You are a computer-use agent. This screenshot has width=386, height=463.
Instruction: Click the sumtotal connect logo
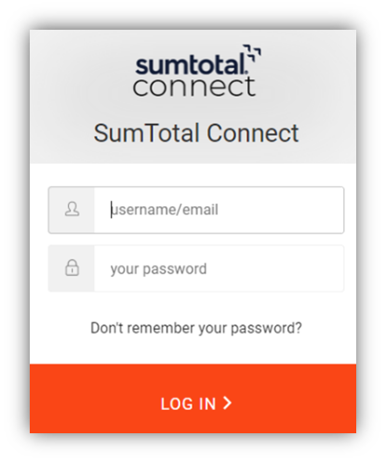click(x=196, y=71)
